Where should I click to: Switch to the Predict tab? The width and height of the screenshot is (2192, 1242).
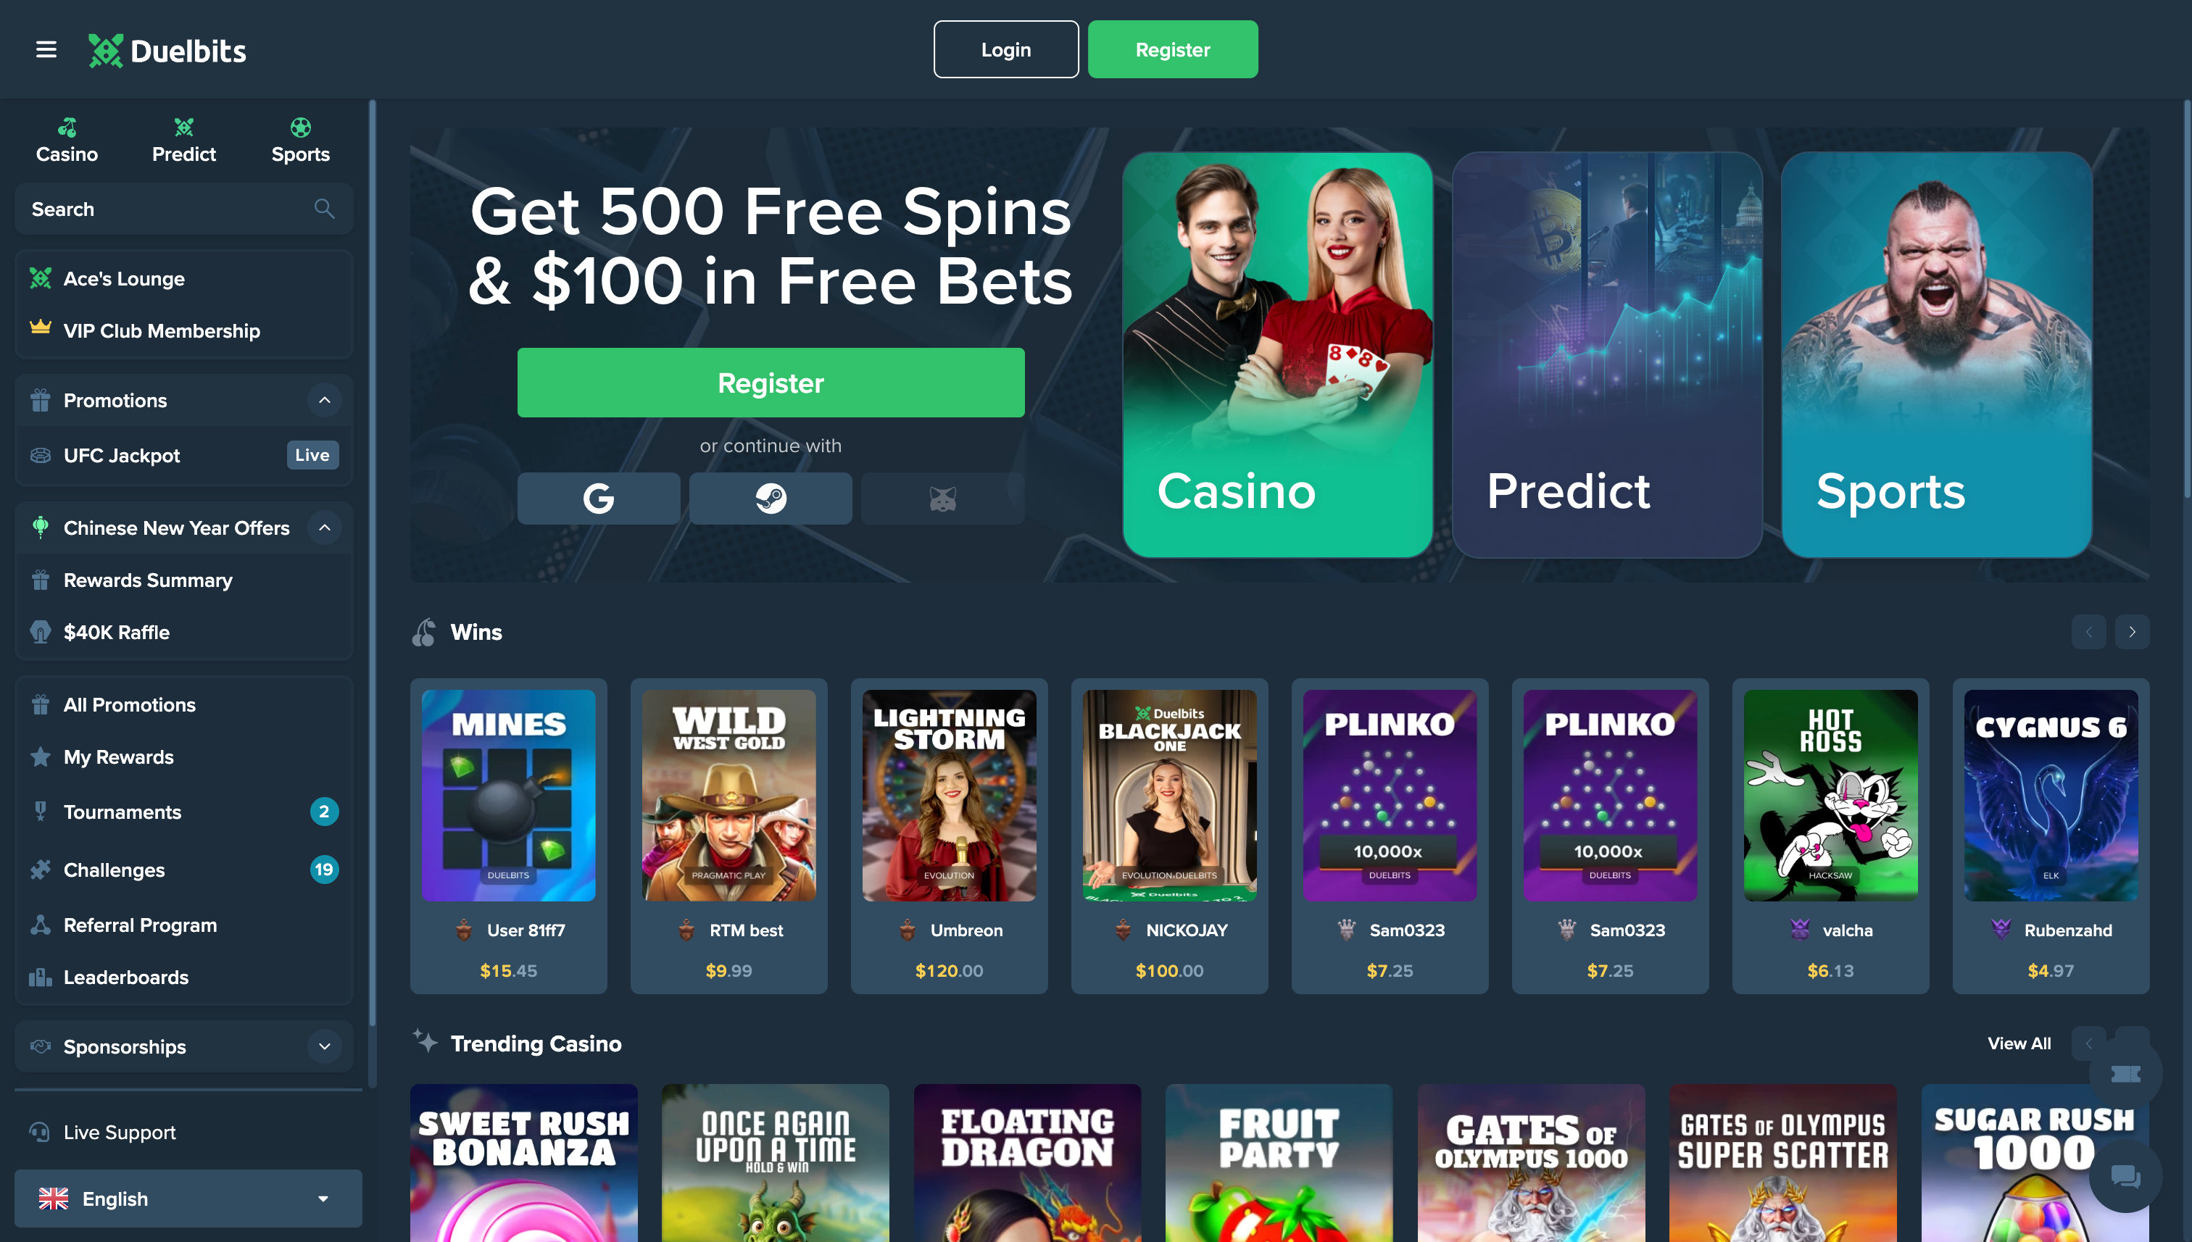183,141
